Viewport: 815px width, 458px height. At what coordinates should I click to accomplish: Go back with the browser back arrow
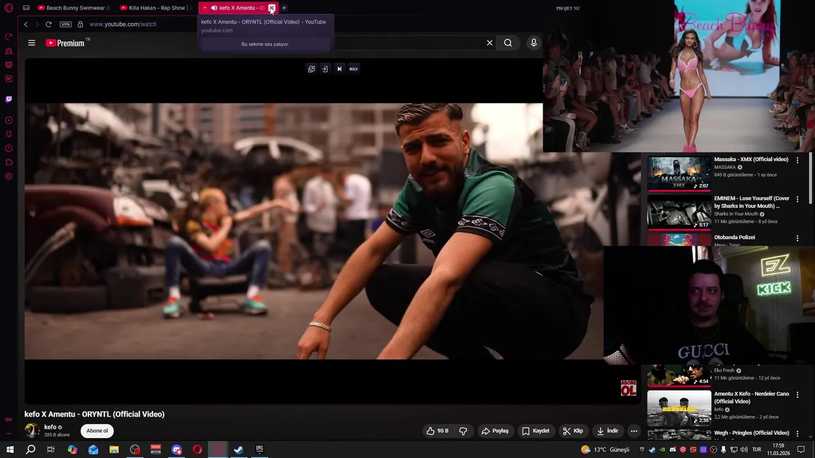(x=25, y=24)
